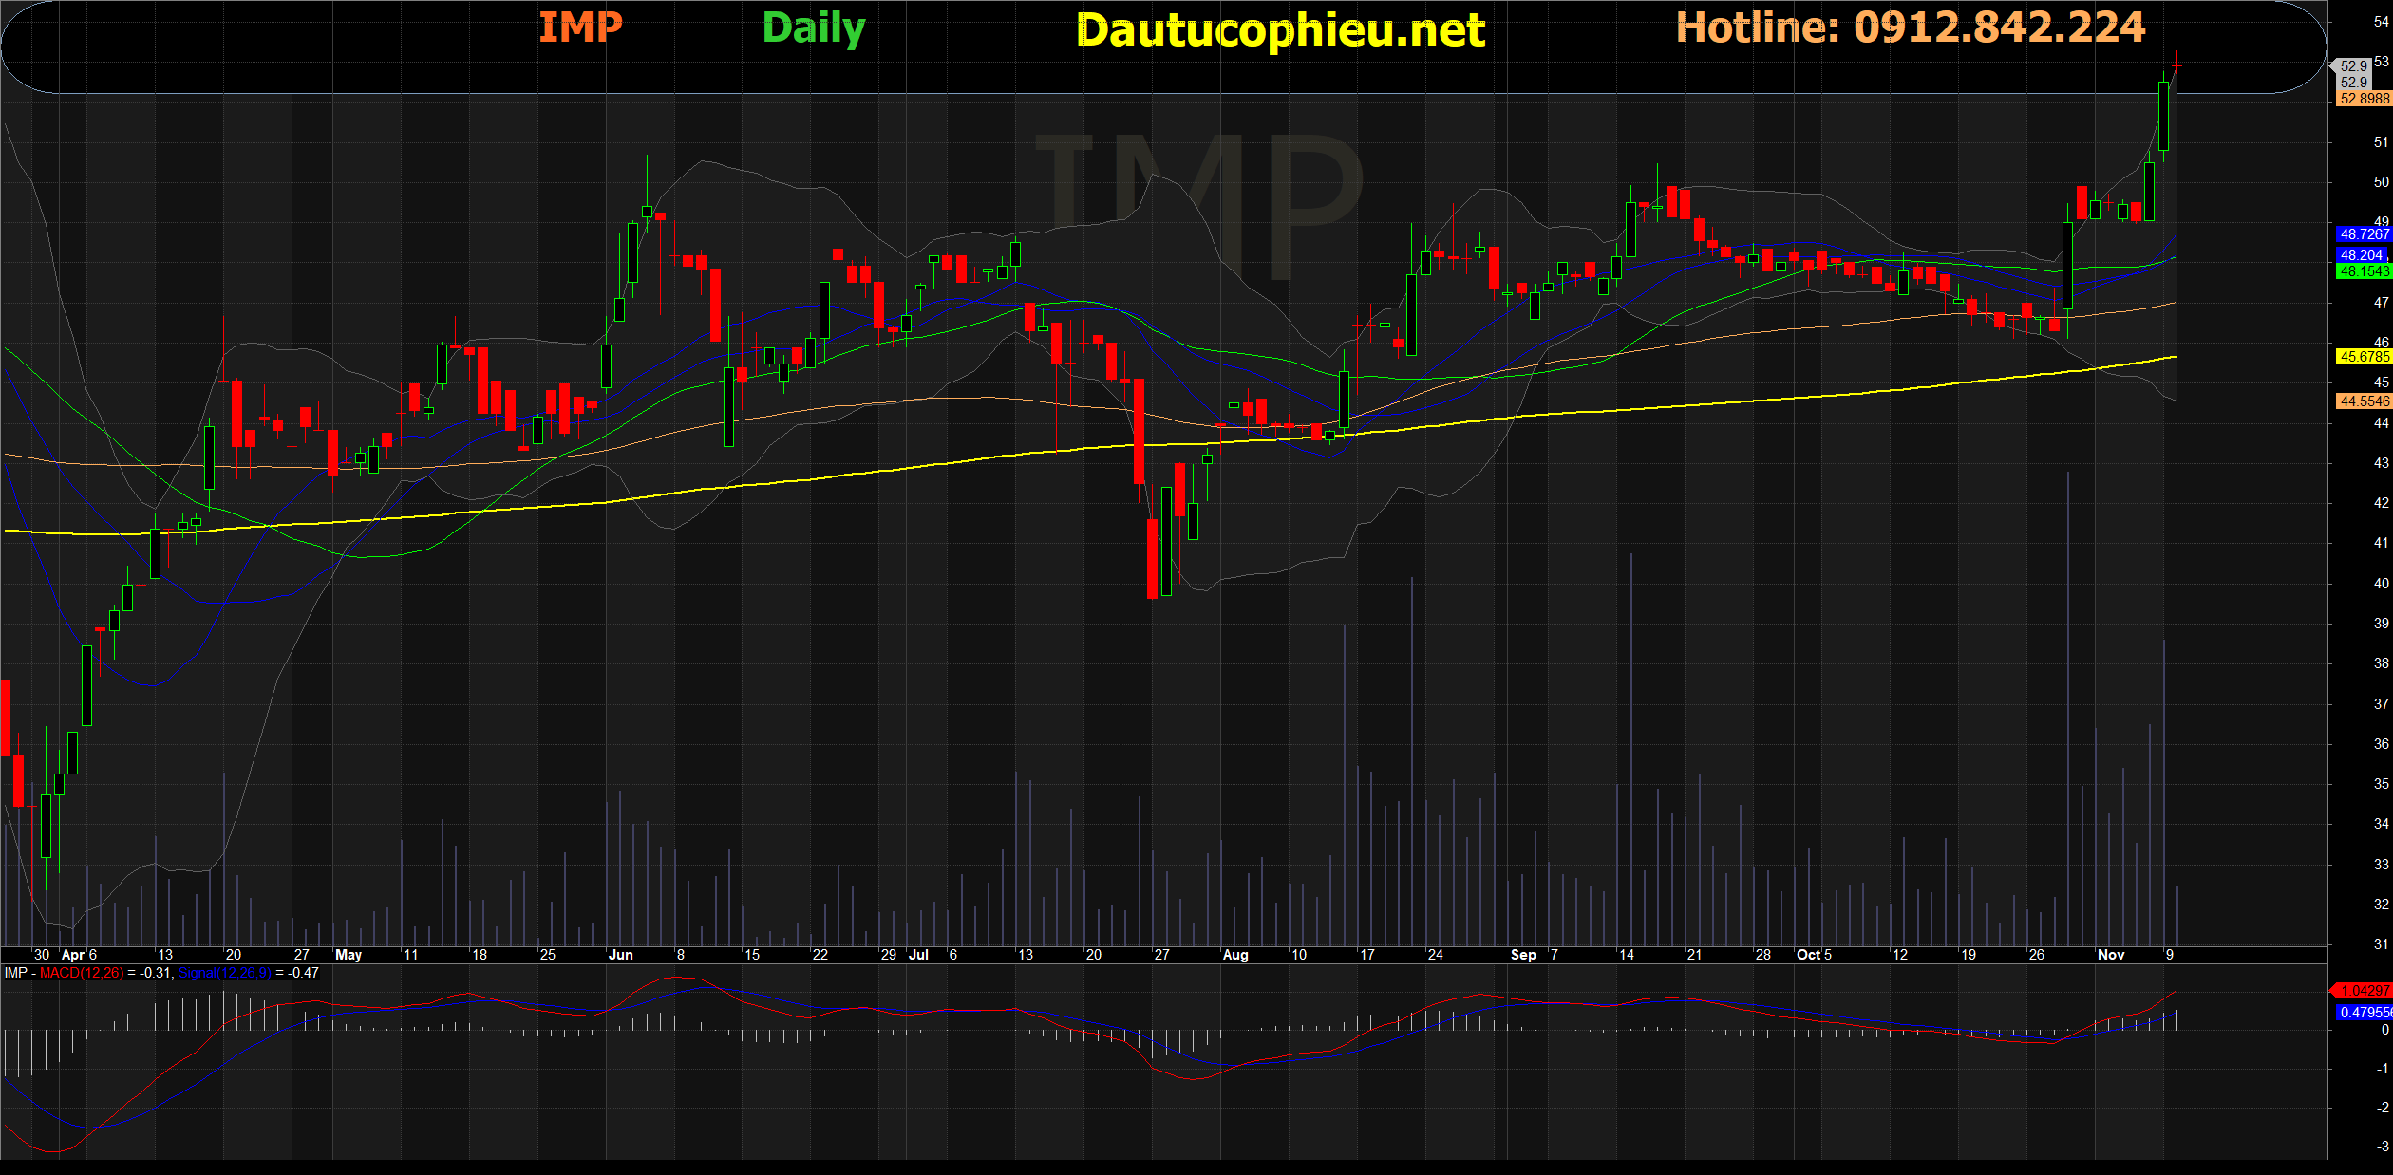Click the green Daily timeframe label

(x=814, y=28)
